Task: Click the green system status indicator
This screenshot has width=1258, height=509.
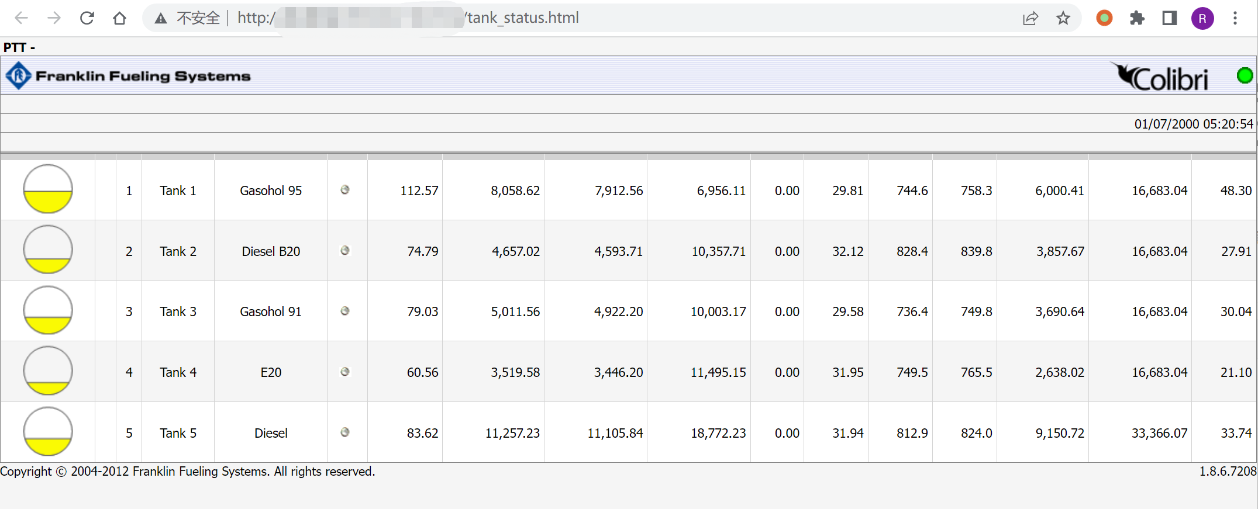Action: pos(1245,76)
